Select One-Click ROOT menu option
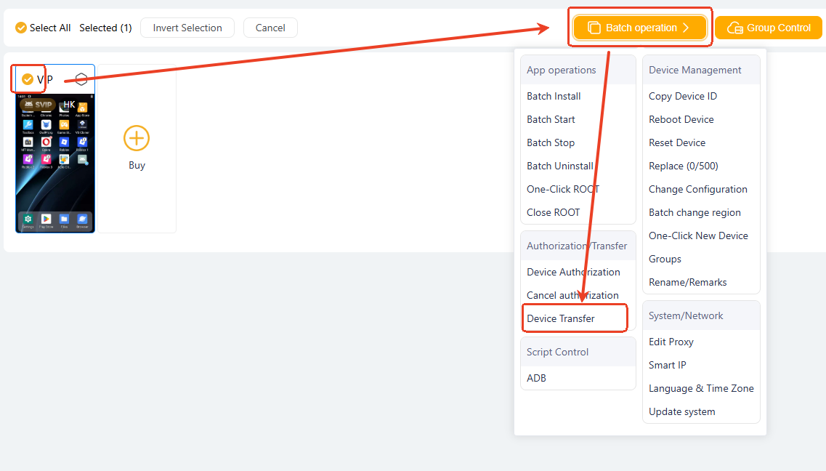826x471 pixels. (x=563, y=189)
